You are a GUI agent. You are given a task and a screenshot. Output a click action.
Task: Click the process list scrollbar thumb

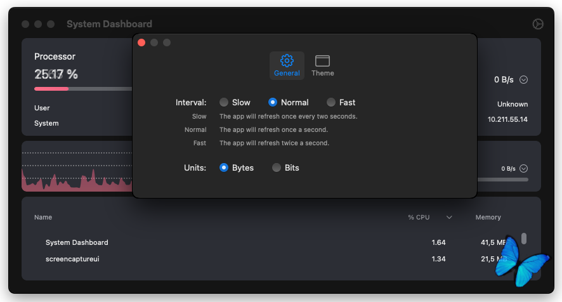click(524, 239)
